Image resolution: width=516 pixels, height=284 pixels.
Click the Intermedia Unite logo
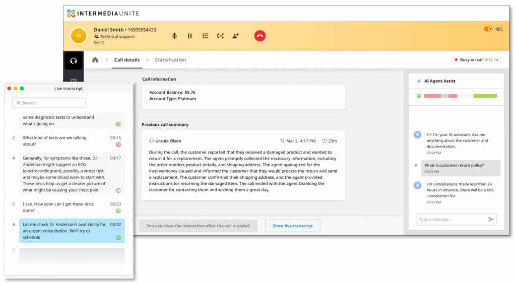click(x=103, y=13)
